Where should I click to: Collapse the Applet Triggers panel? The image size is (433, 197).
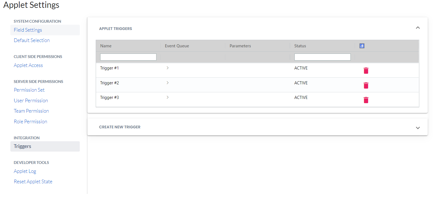418,28
